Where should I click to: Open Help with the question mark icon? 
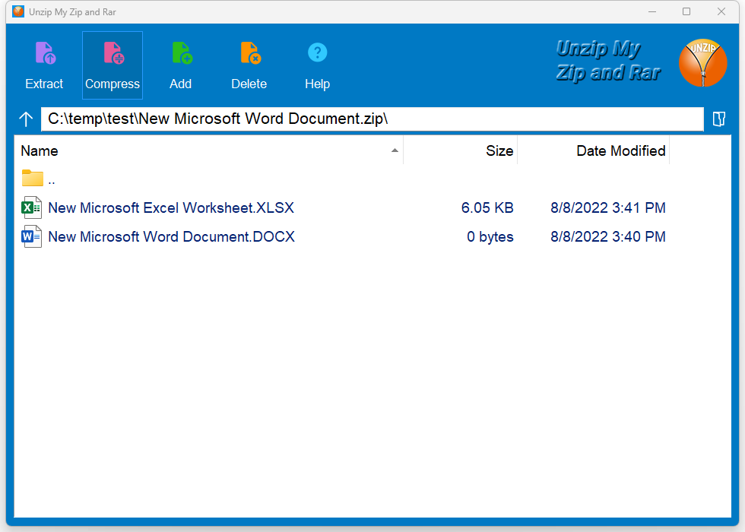click(318, 52)
